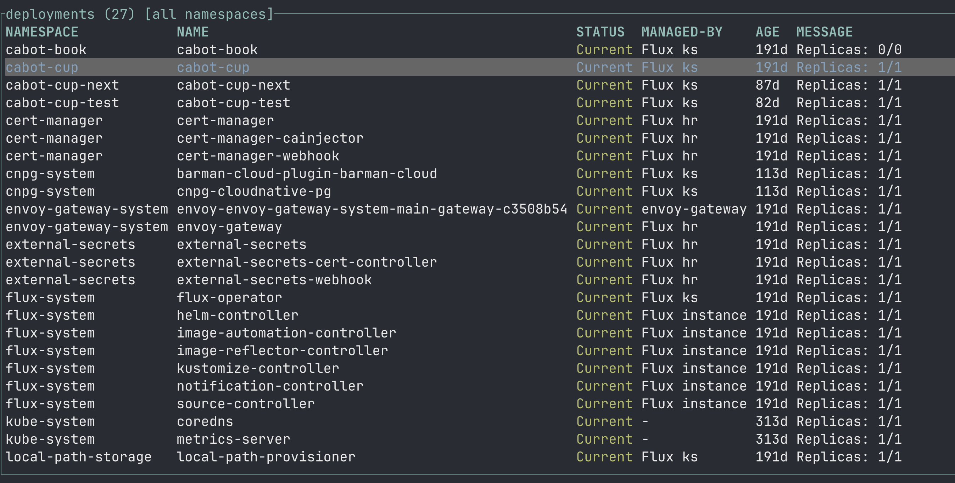The image size is (955, 483).
Task: Click the STATUS column header
Action: [x=601, y=32]
